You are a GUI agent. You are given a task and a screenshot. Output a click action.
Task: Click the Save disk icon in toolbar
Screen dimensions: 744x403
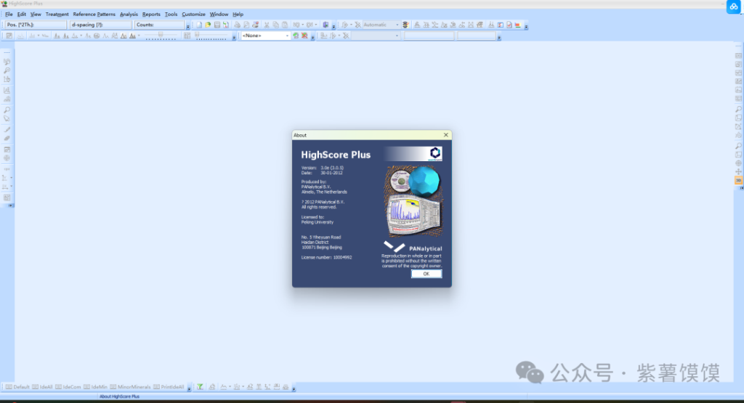(217, 25)
